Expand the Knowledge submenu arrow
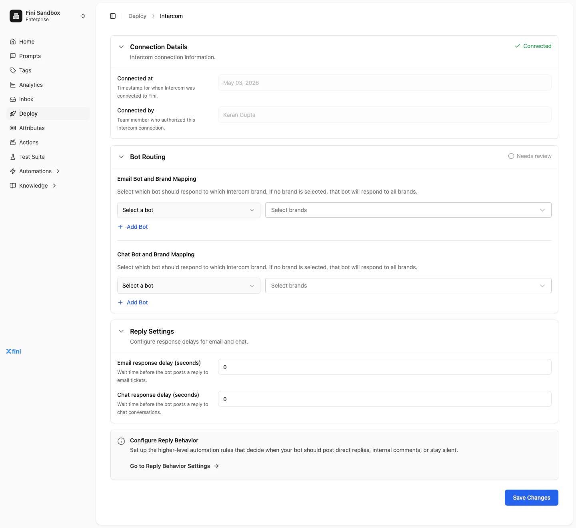576x528 pixels. click(x=54, y=186)
